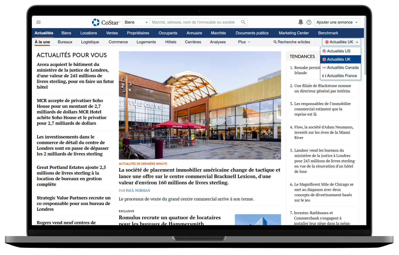The height and width of the screenshot is (255, 399).
Task: Open the Benchmark navigation item
Action: pos(328,33)
